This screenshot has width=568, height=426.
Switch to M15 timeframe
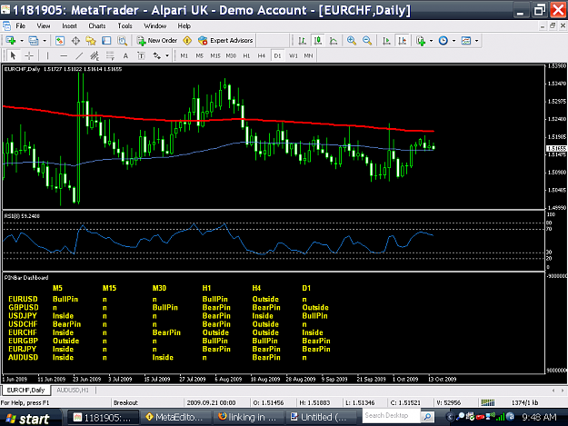(x=215, y=55)
